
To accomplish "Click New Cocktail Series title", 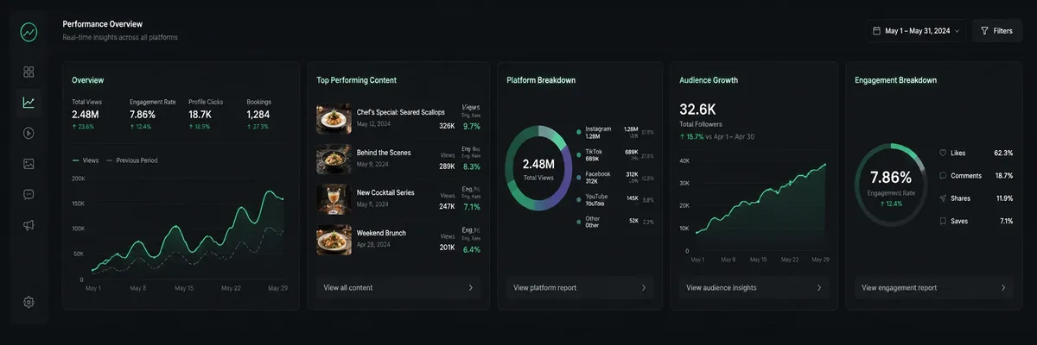I will click(x=385, y=192).
